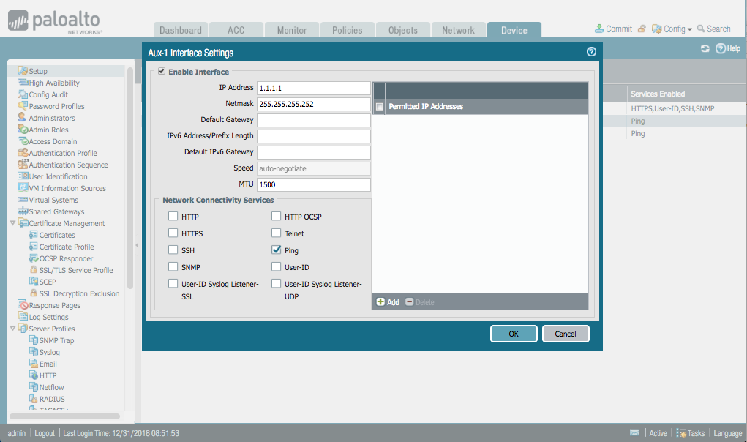The height and width of the screenshot is (442, 747).
Task: Click the refresh icon near Help
Action: 705,48
